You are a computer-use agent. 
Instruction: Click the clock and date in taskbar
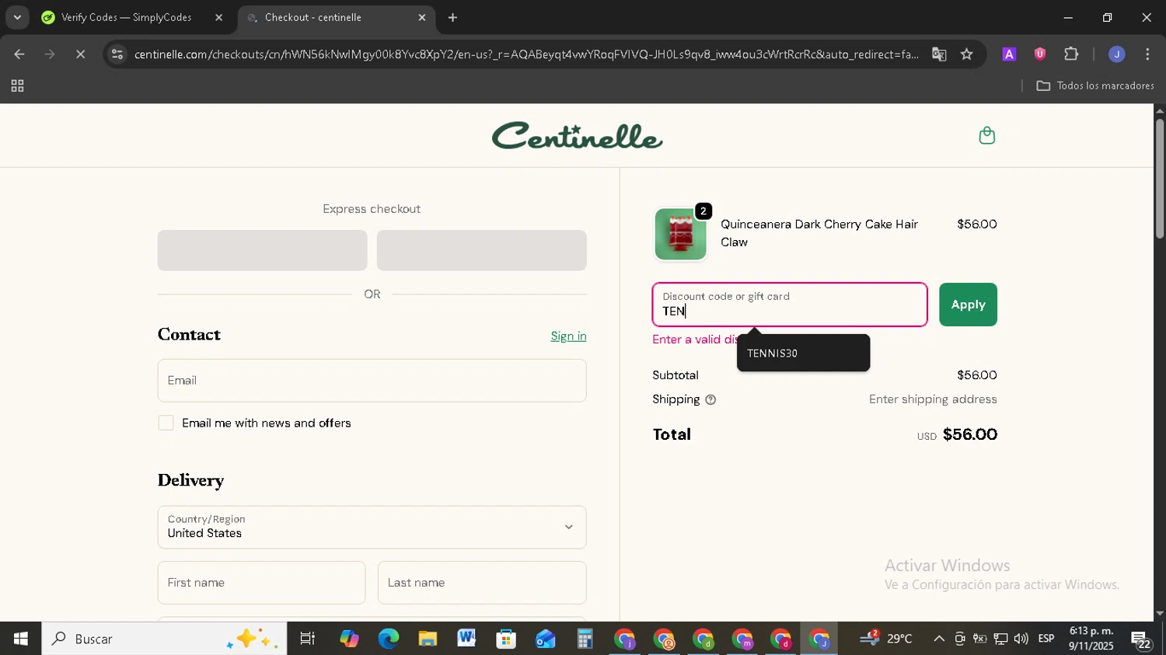pos(1091,639)
